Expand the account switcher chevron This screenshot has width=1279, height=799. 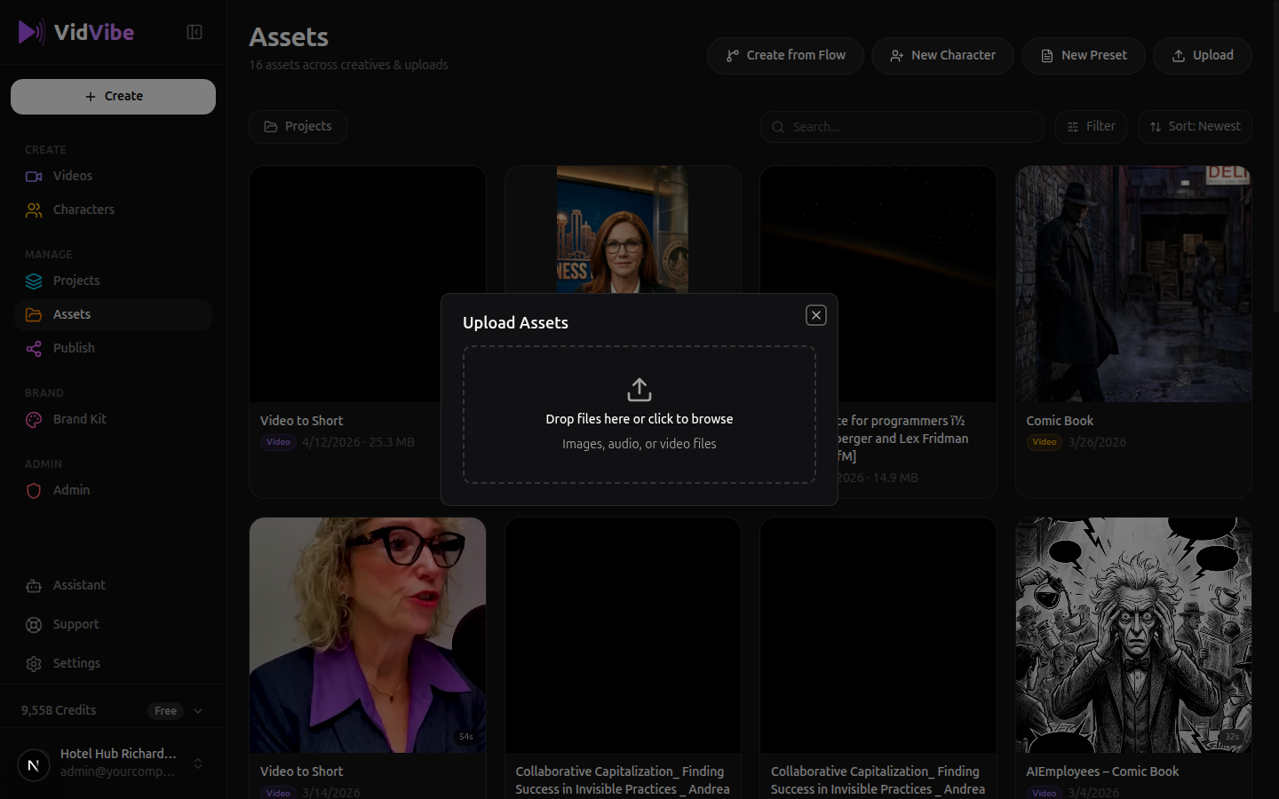tap(198, 763)
